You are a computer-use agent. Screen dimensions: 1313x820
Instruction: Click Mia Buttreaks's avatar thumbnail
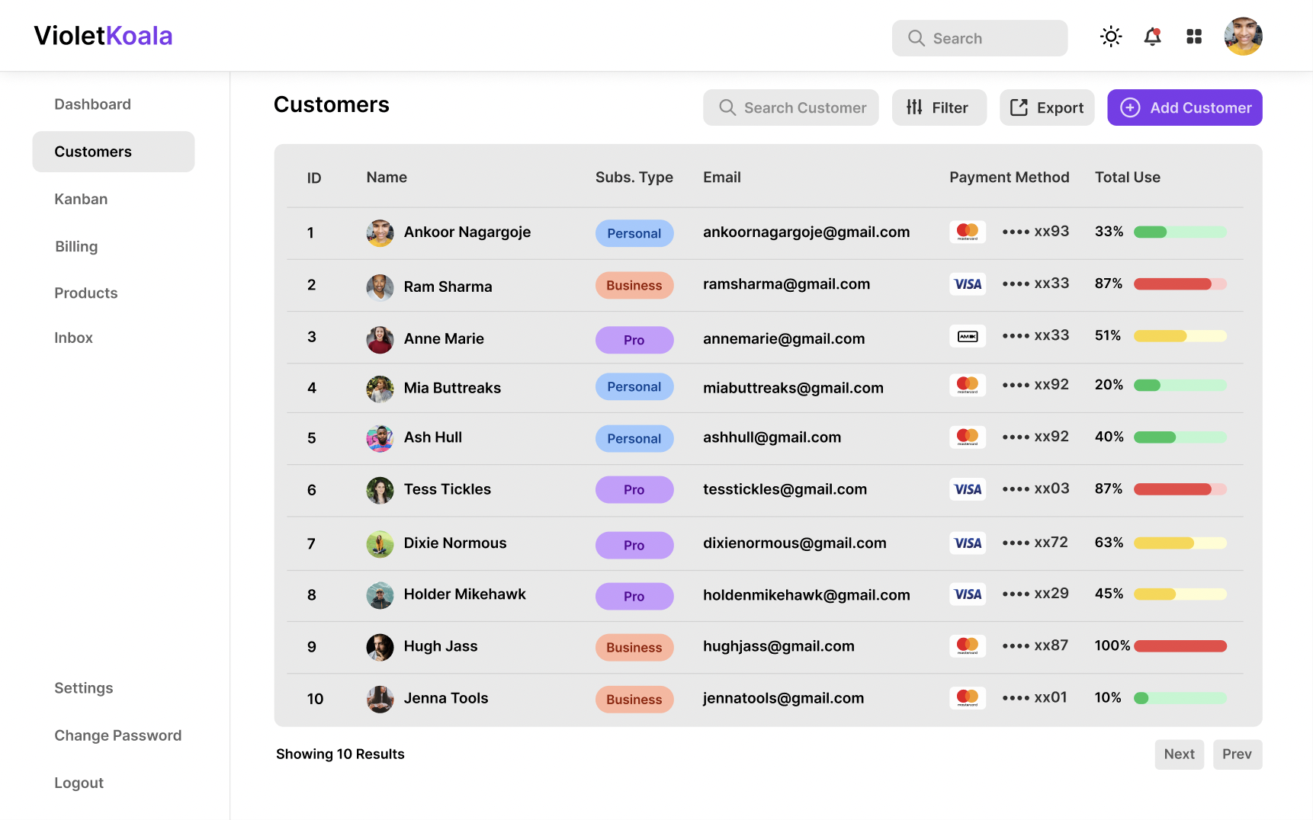380,389
